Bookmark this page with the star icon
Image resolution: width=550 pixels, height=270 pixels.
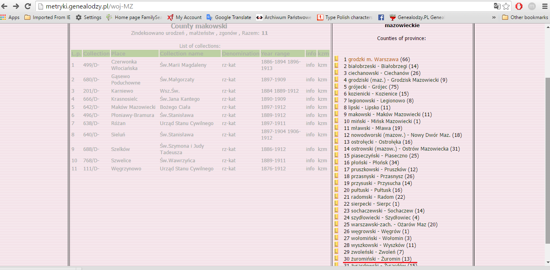point(506,6)
